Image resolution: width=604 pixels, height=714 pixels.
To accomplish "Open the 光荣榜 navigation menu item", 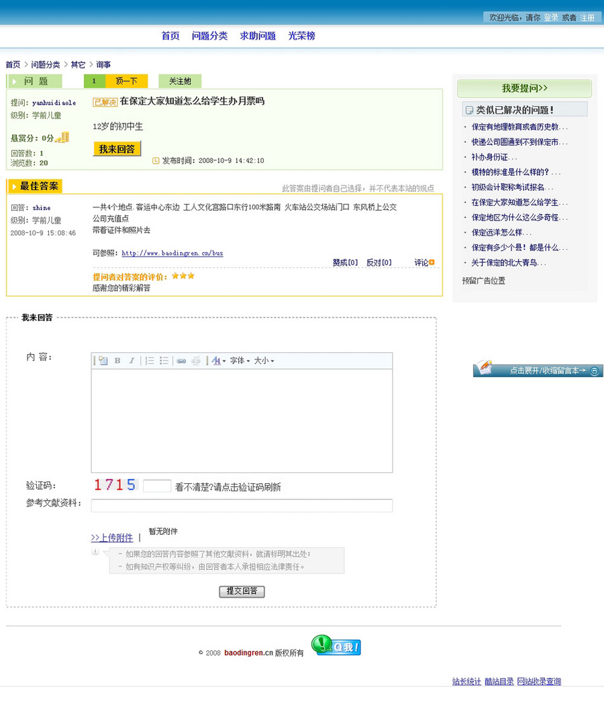I will coord(301,36).
